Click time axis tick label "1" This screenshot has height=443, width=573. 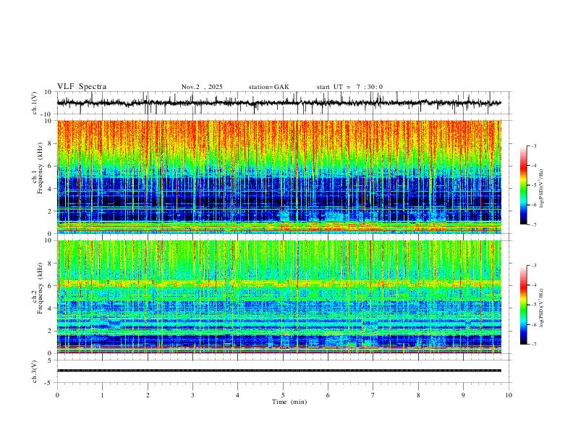point(102,395)
